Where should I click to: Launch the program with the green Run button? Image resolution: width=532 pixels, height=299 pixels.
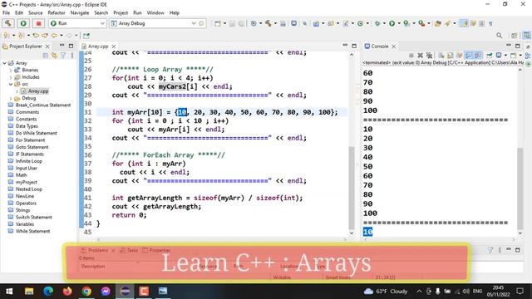click(x=23, y=23)
